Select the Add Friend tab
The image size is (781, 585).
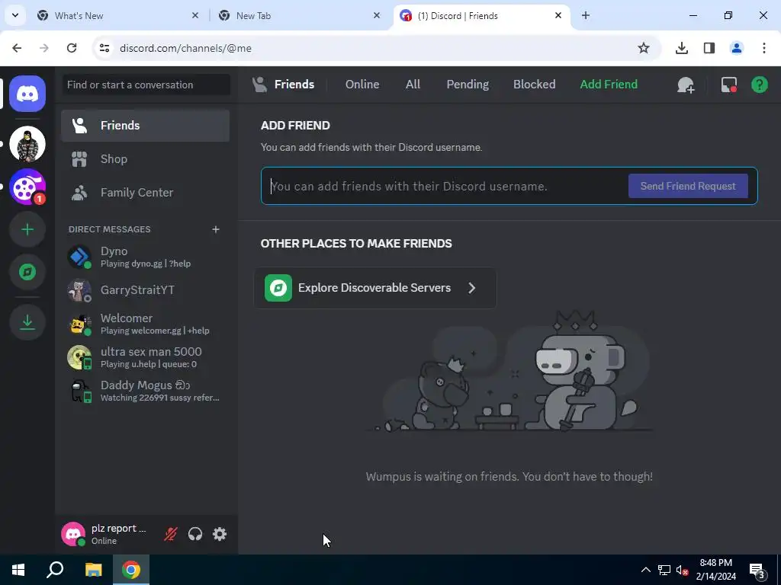click(609, 85)
